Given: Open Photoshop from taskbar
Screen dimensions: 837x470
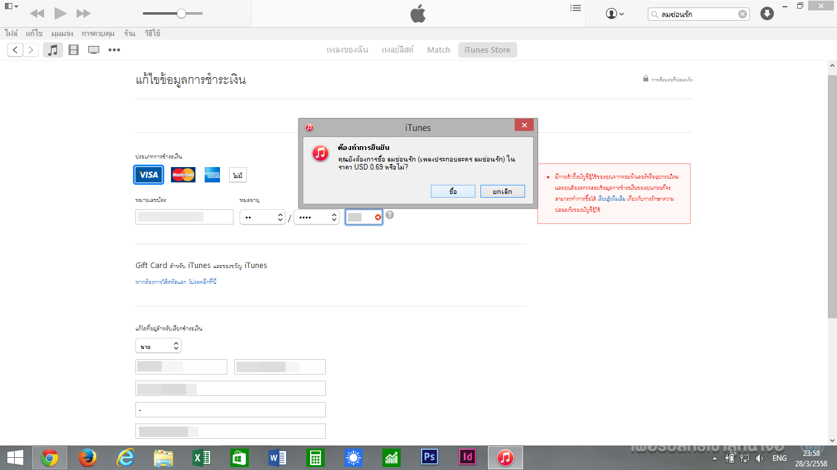Looking at the screenshot, I should [429, 457].
